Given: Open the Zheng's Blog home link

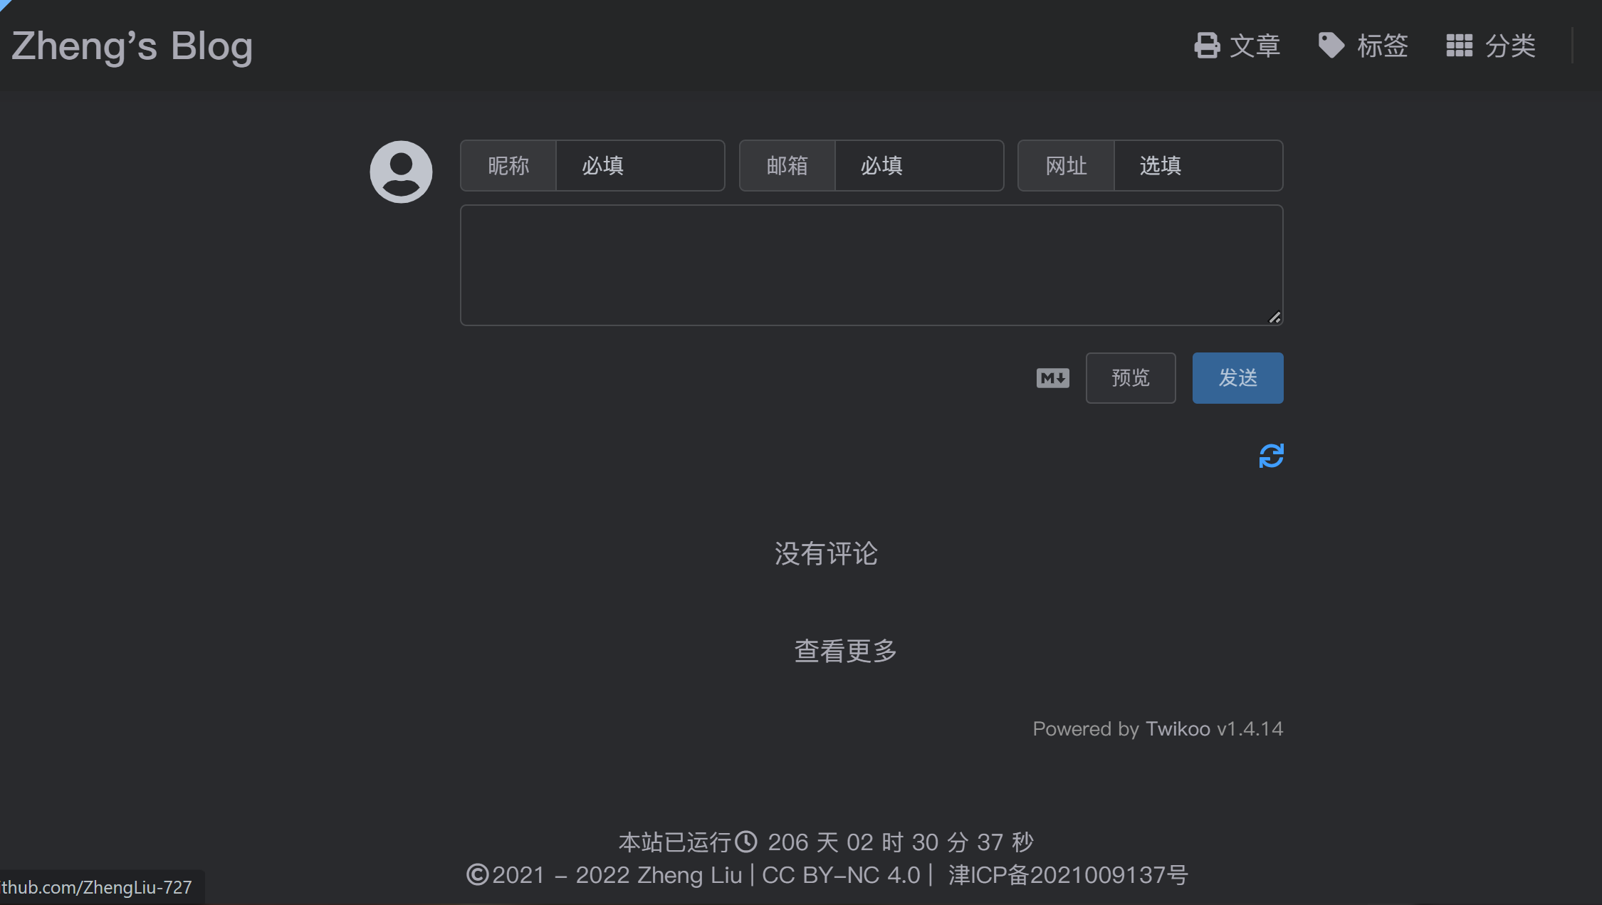Looking at the screenshot, I should pyautogui.click(x=132, y=46).
